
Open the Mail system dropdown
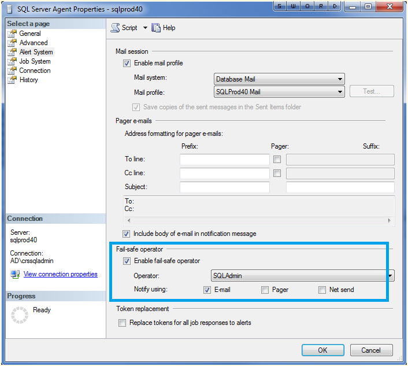279,79
